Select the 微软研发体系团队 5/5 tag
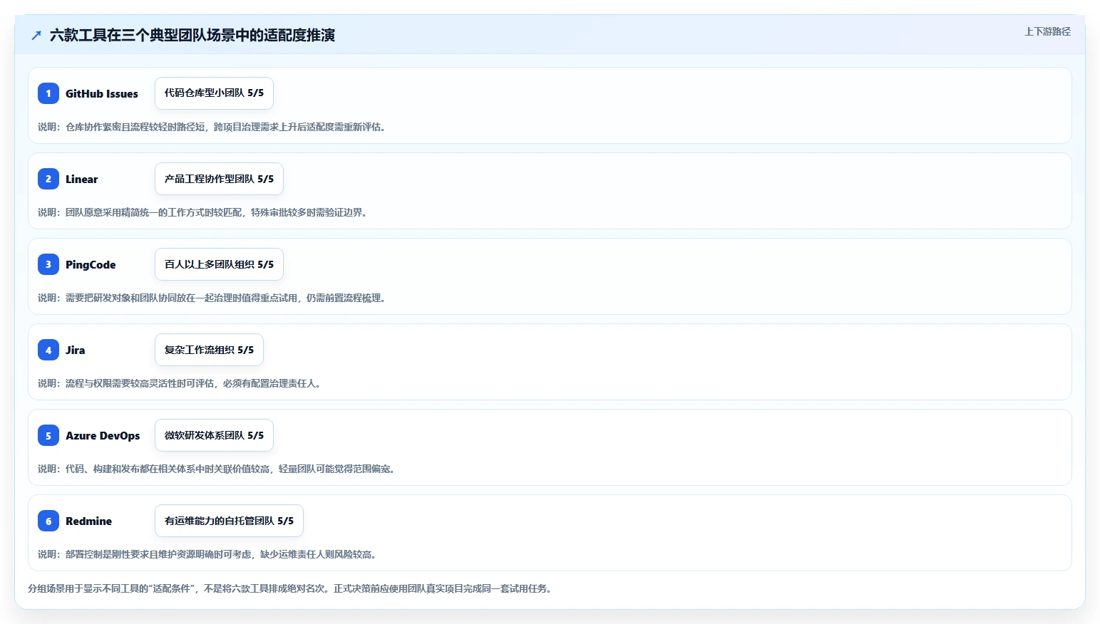The image size is (1100, 624). click(214, 435)
